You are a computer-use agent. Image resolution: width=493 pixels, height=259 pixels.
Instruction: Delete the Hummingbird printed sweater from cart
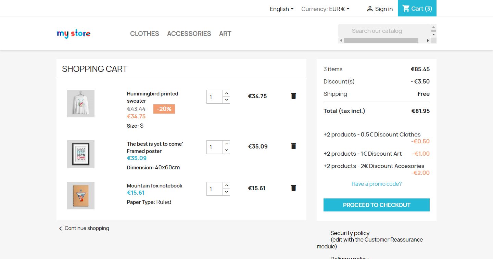coord(293,96)
